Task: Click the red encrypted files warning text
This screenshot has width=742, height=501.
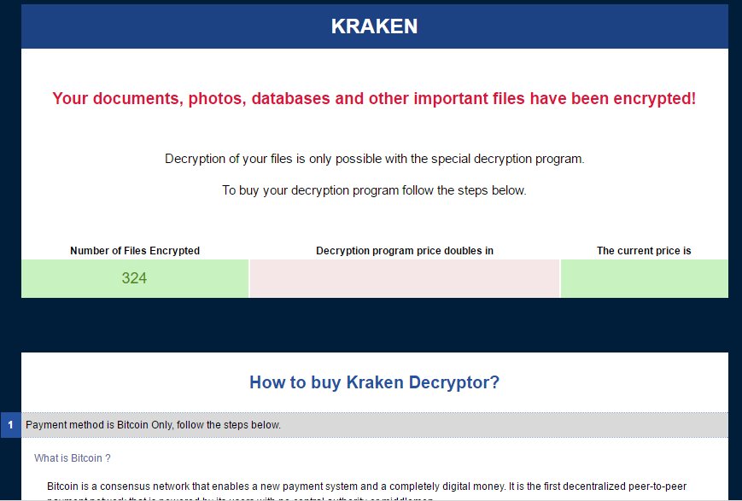Action: (374, 98)
